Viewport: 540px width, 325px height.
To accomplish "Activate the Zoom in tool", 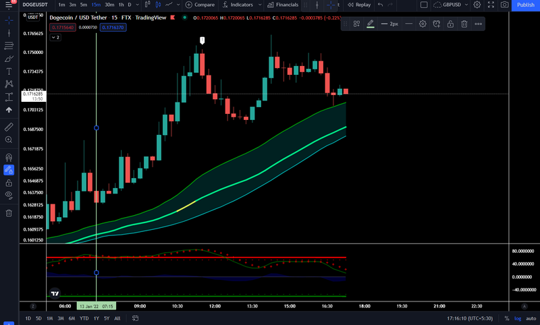I will pos(9,140).
